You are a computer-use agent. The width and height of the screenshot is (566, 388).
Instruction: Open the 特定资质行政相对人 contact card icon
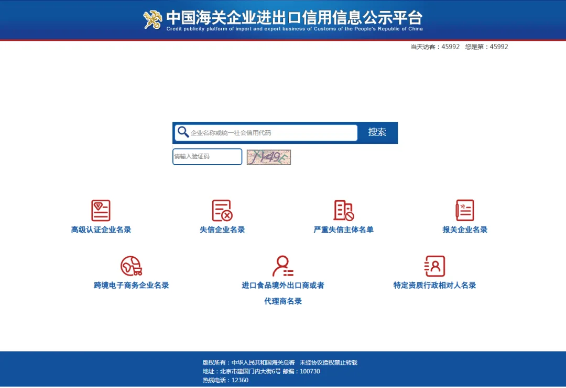[434, 266]
